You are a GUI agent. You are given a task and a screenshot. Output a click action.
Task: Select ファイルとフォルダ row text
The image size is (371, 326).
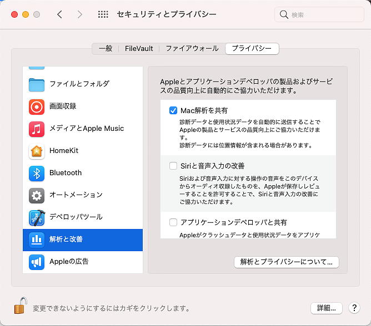[x=79, y=84]
